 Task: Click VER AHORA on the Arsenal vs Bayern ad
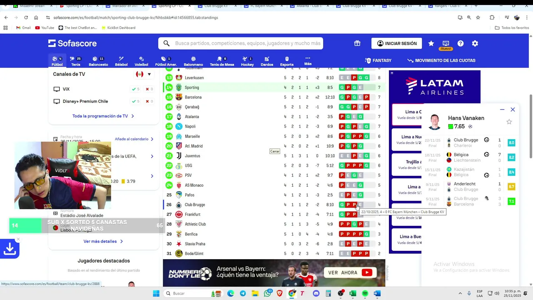(350, 273)
